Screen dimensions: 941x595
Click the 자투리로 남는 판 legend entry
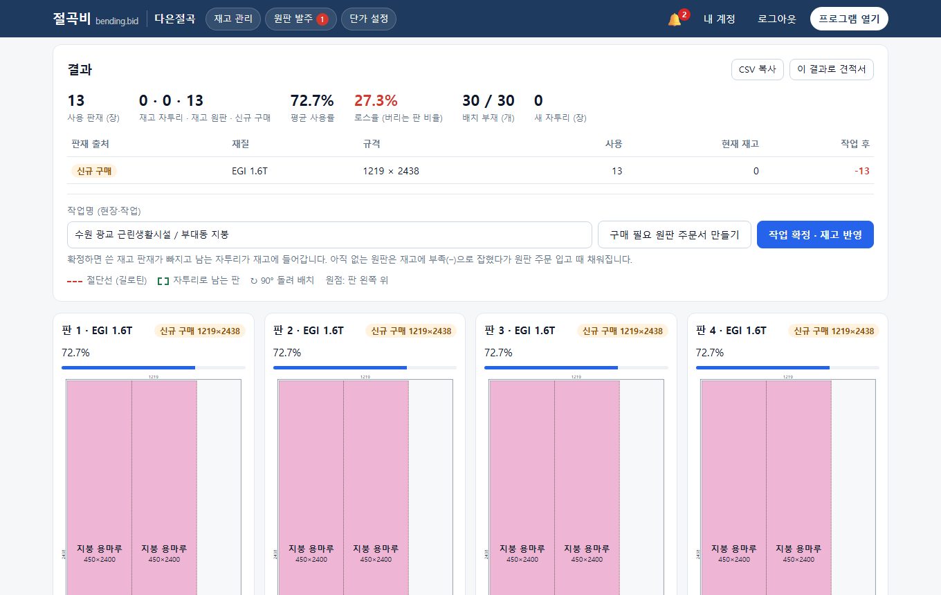point(199,280)
